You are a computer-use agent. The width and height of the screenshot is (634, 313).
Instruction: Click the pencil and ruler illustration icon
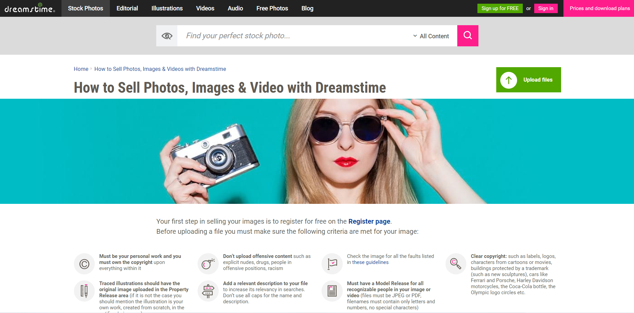pos(84,291)
